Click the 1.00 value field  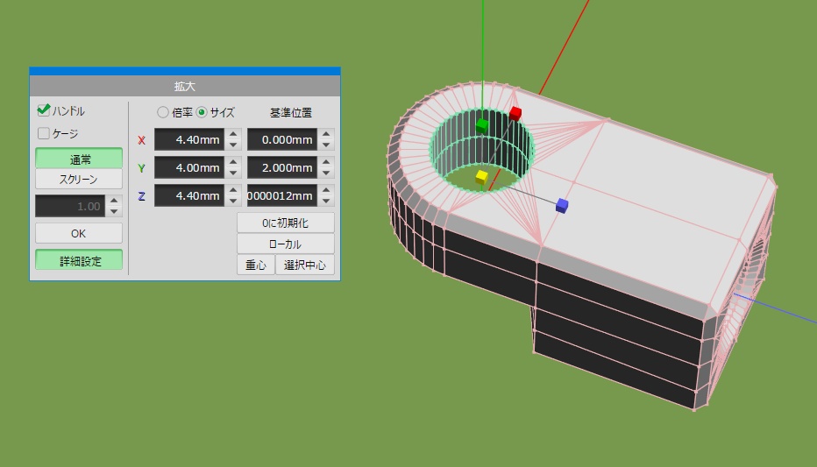point(70,206)
